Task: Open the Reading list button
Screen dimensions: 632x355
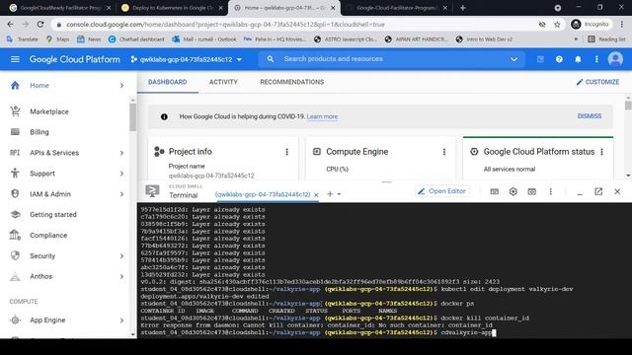Action: pos(607,39)
